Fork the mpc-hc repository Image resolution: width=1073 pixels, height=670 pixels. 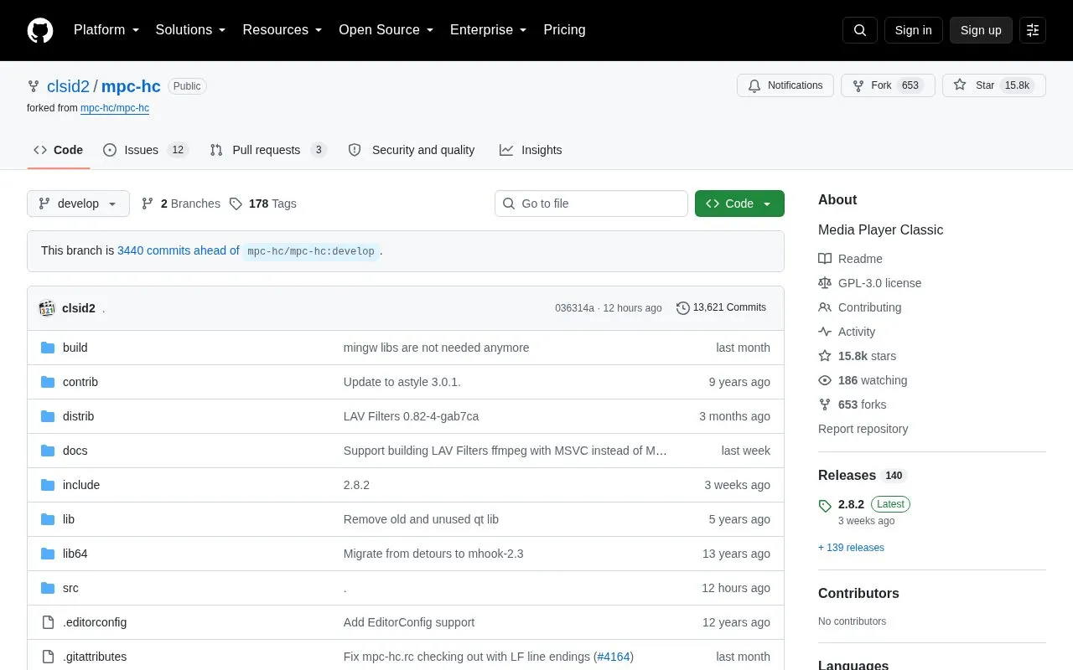point(888,85)
